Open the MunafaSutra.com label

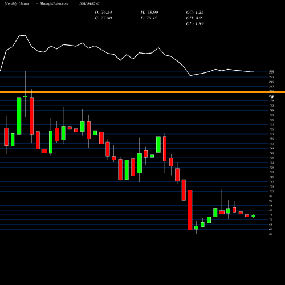click(x=54, y=3)
